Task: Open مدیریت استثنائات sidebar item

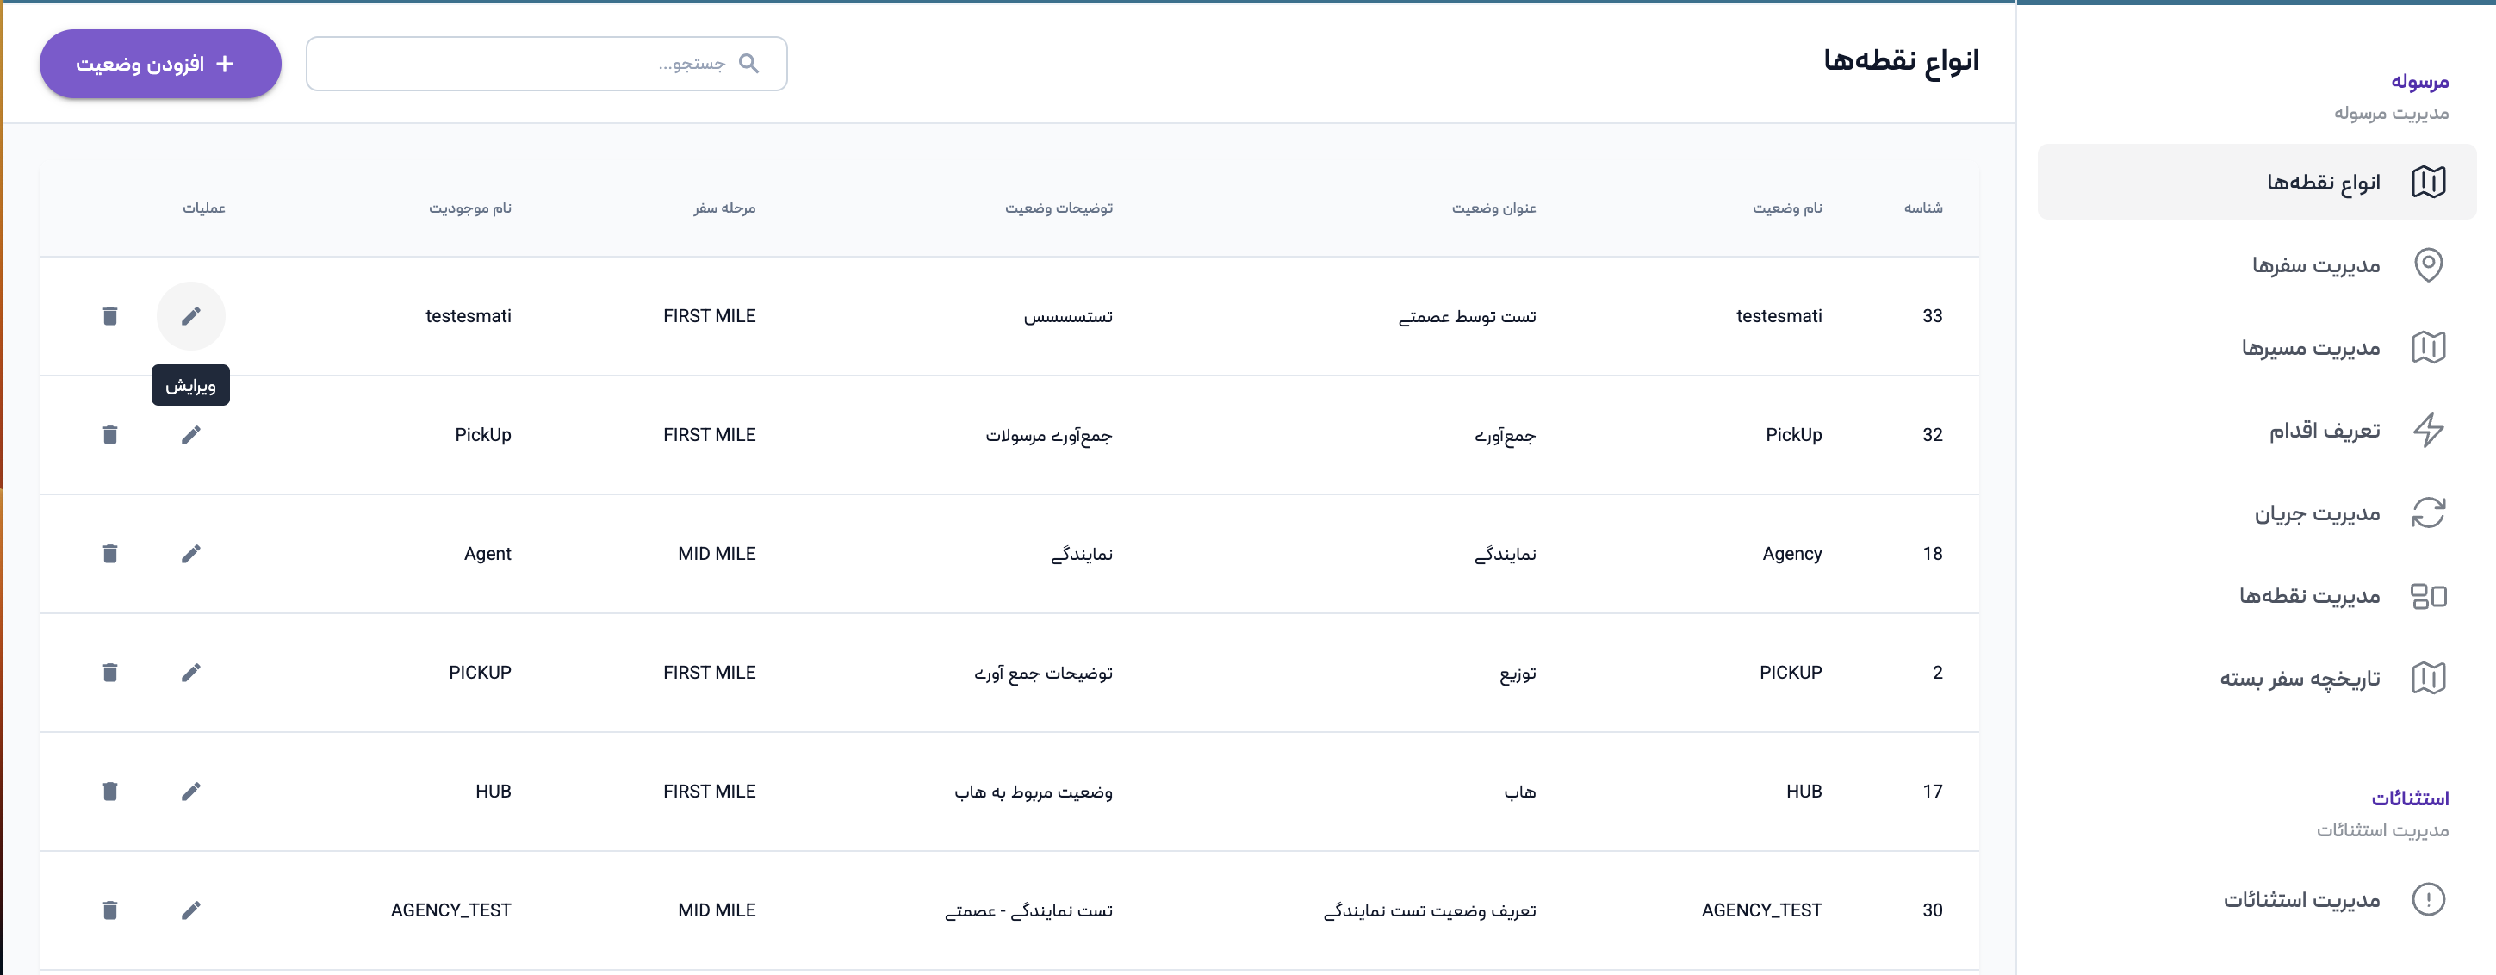Action: [2301, 900]
